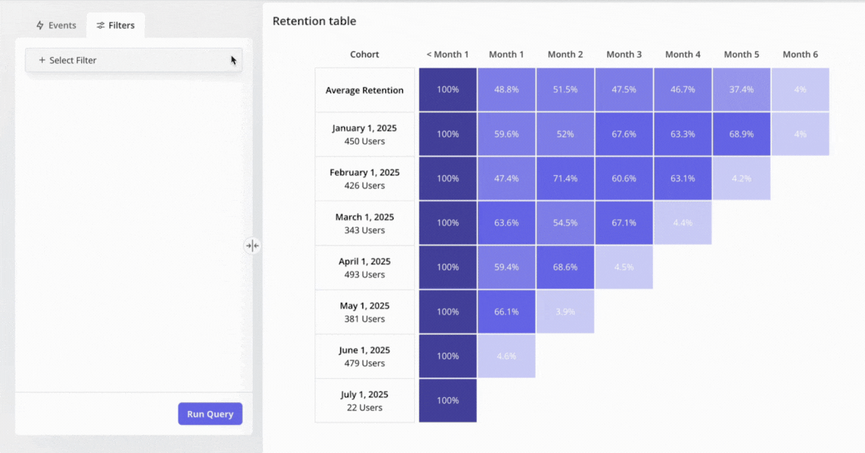Click the lightning bolt Events icon

(x=40, y=25)
